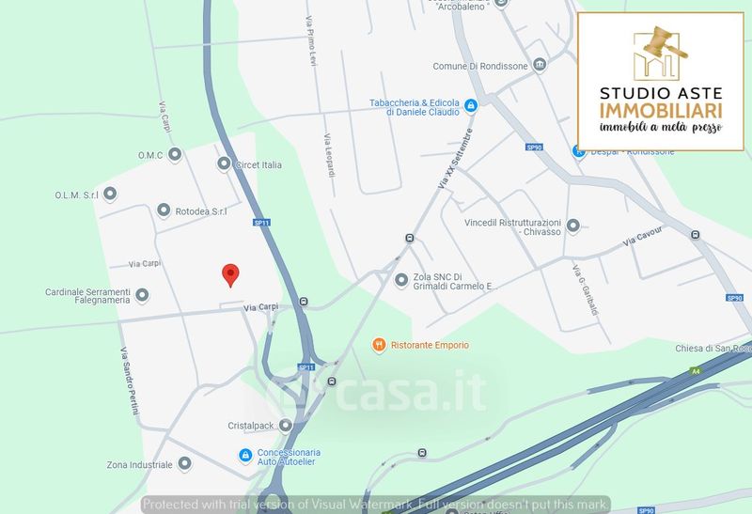Click the Tabaccheria & Edicola di Daniele Claudio label

tap(415, 107)
